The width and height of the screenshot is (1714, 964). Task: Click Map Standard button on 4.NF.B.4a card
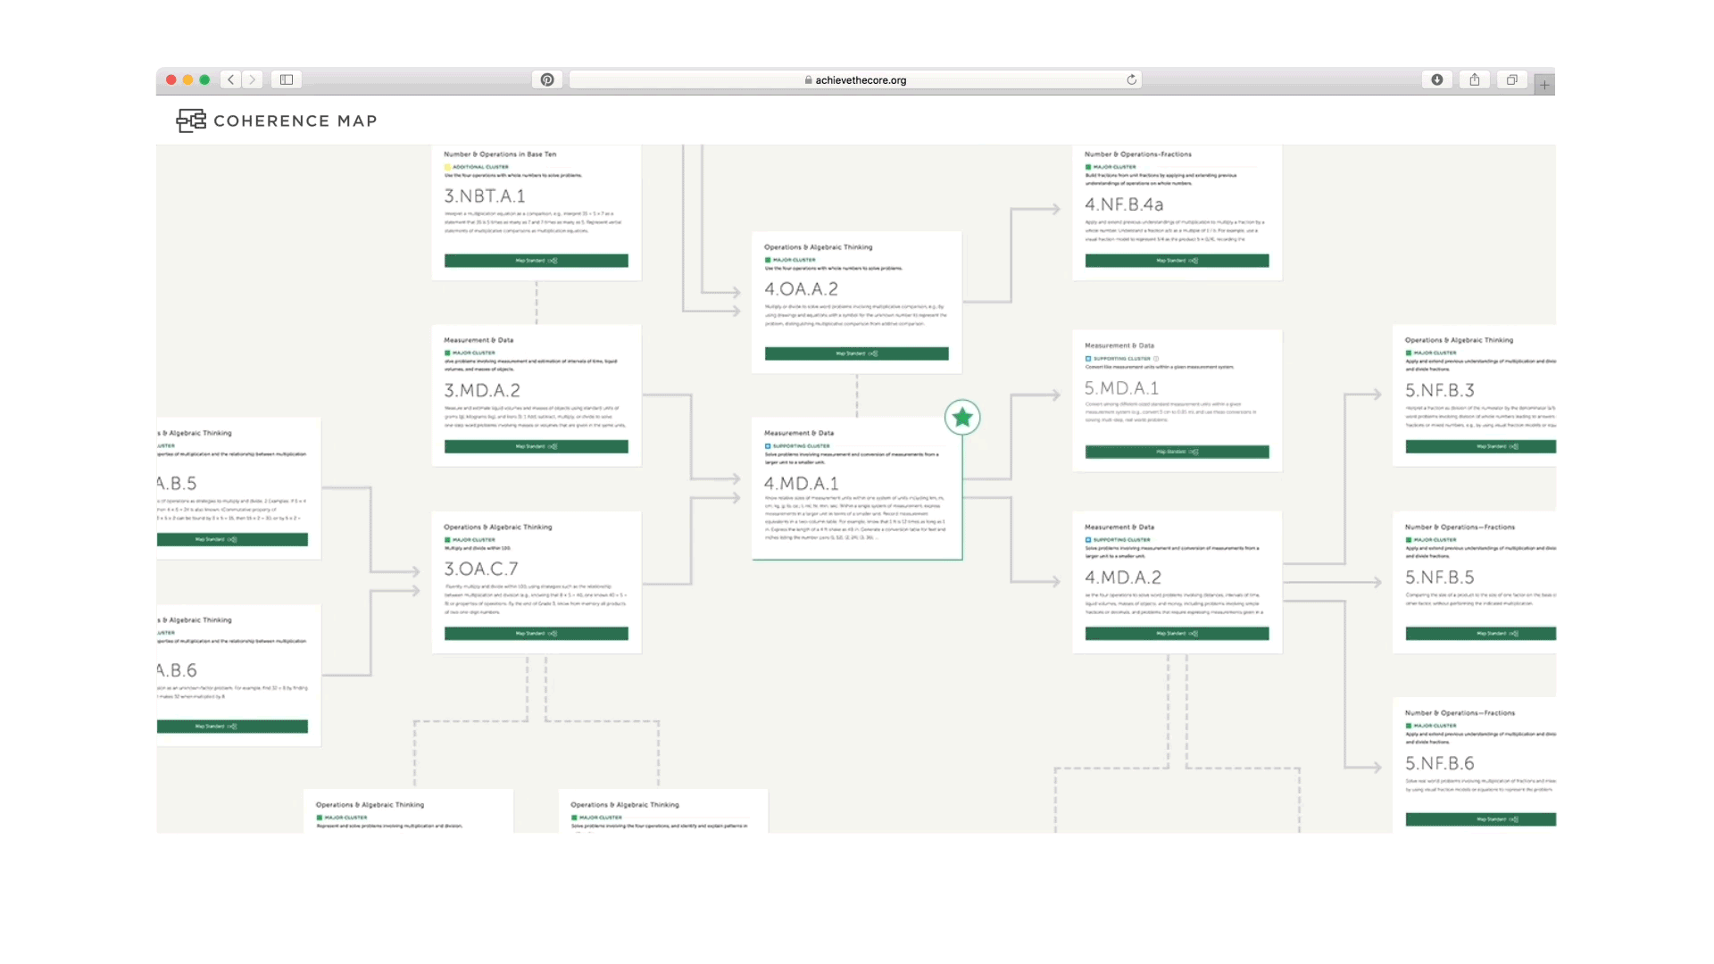1177,261
